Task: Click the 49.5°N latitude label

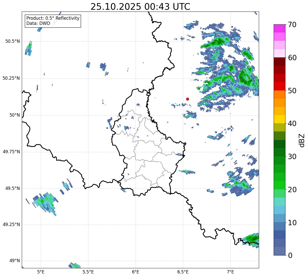Action: (13, 188)
